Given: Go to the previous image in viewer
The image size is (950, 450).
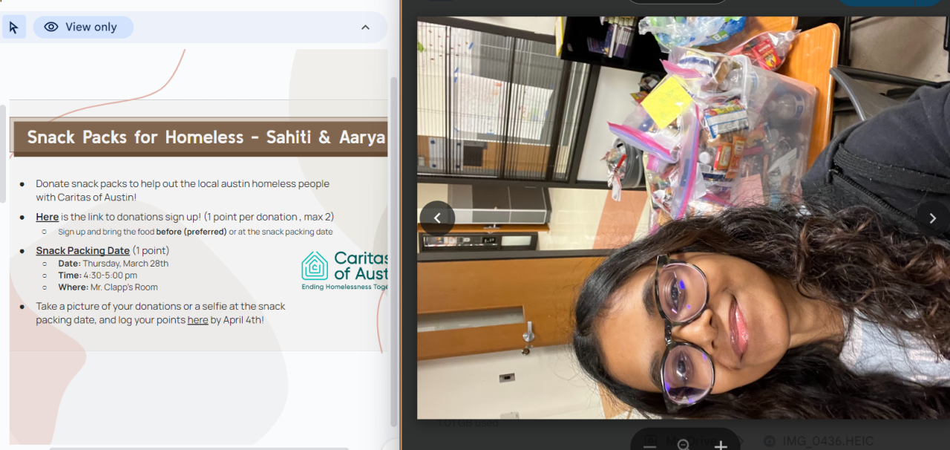Looking at the screenshot, I should [437, 218].
